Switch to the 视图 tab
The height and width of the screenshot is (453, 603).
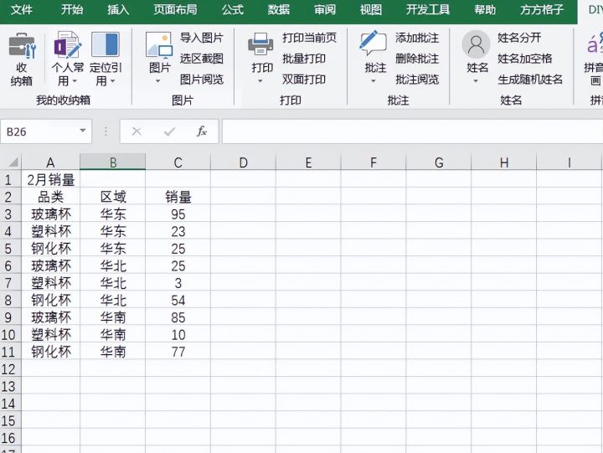tap(371, 9)
